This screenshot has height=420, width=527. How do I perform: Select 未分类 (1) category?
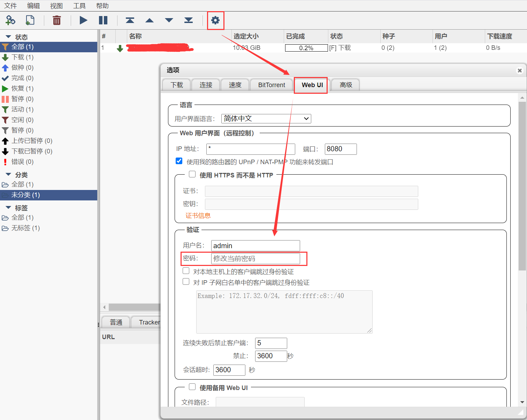click(48, 195)
